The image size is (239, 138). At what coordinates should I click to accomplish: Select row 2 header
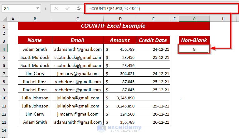4,33
